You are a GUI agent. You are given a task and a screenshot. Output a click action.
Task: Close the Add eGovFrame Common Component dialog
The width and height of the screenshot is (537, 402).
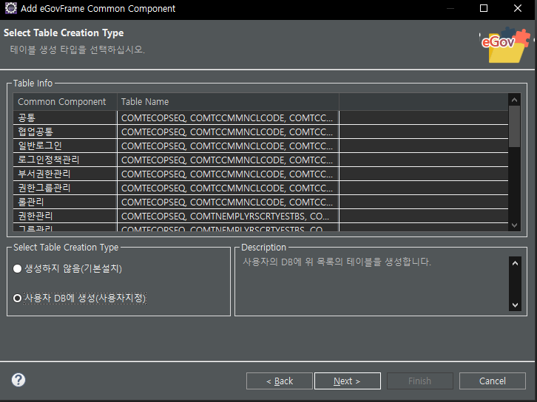518,8
